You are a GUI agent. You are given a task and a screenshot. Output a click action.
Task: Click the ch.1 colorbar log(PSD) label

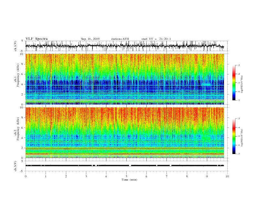tap(242, 84)
